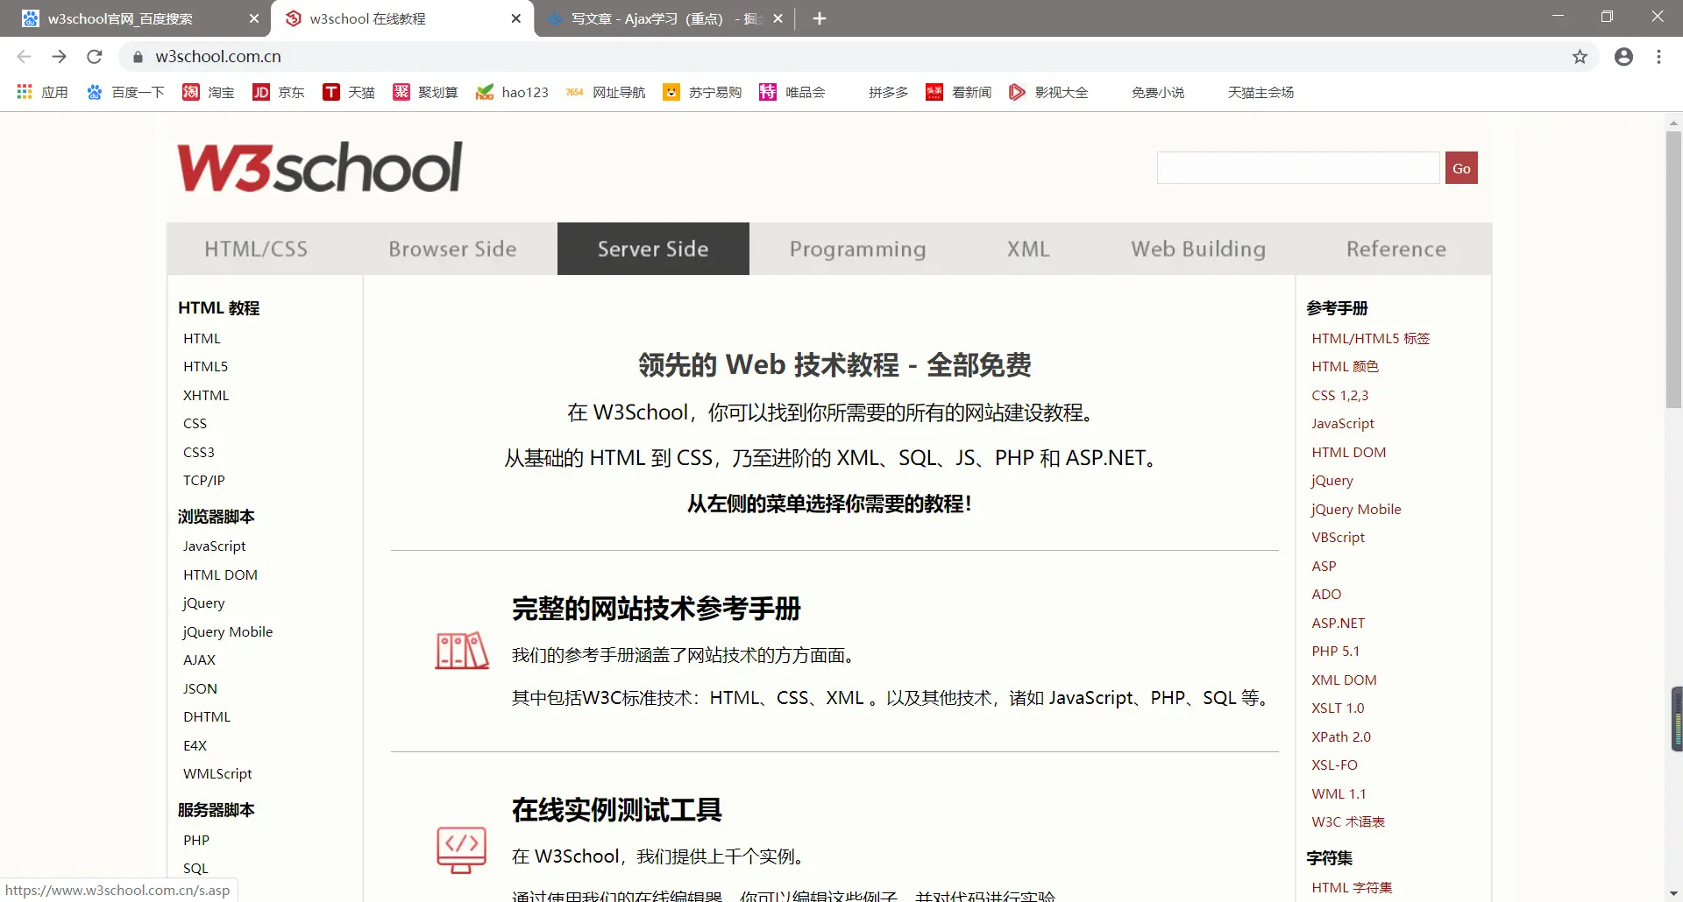Click the online code editor icon

(x=462, y=849)
